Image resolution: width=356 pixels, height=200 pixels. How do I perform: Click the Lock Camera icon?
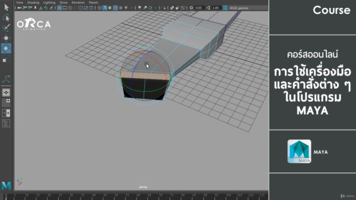[24, 8]
